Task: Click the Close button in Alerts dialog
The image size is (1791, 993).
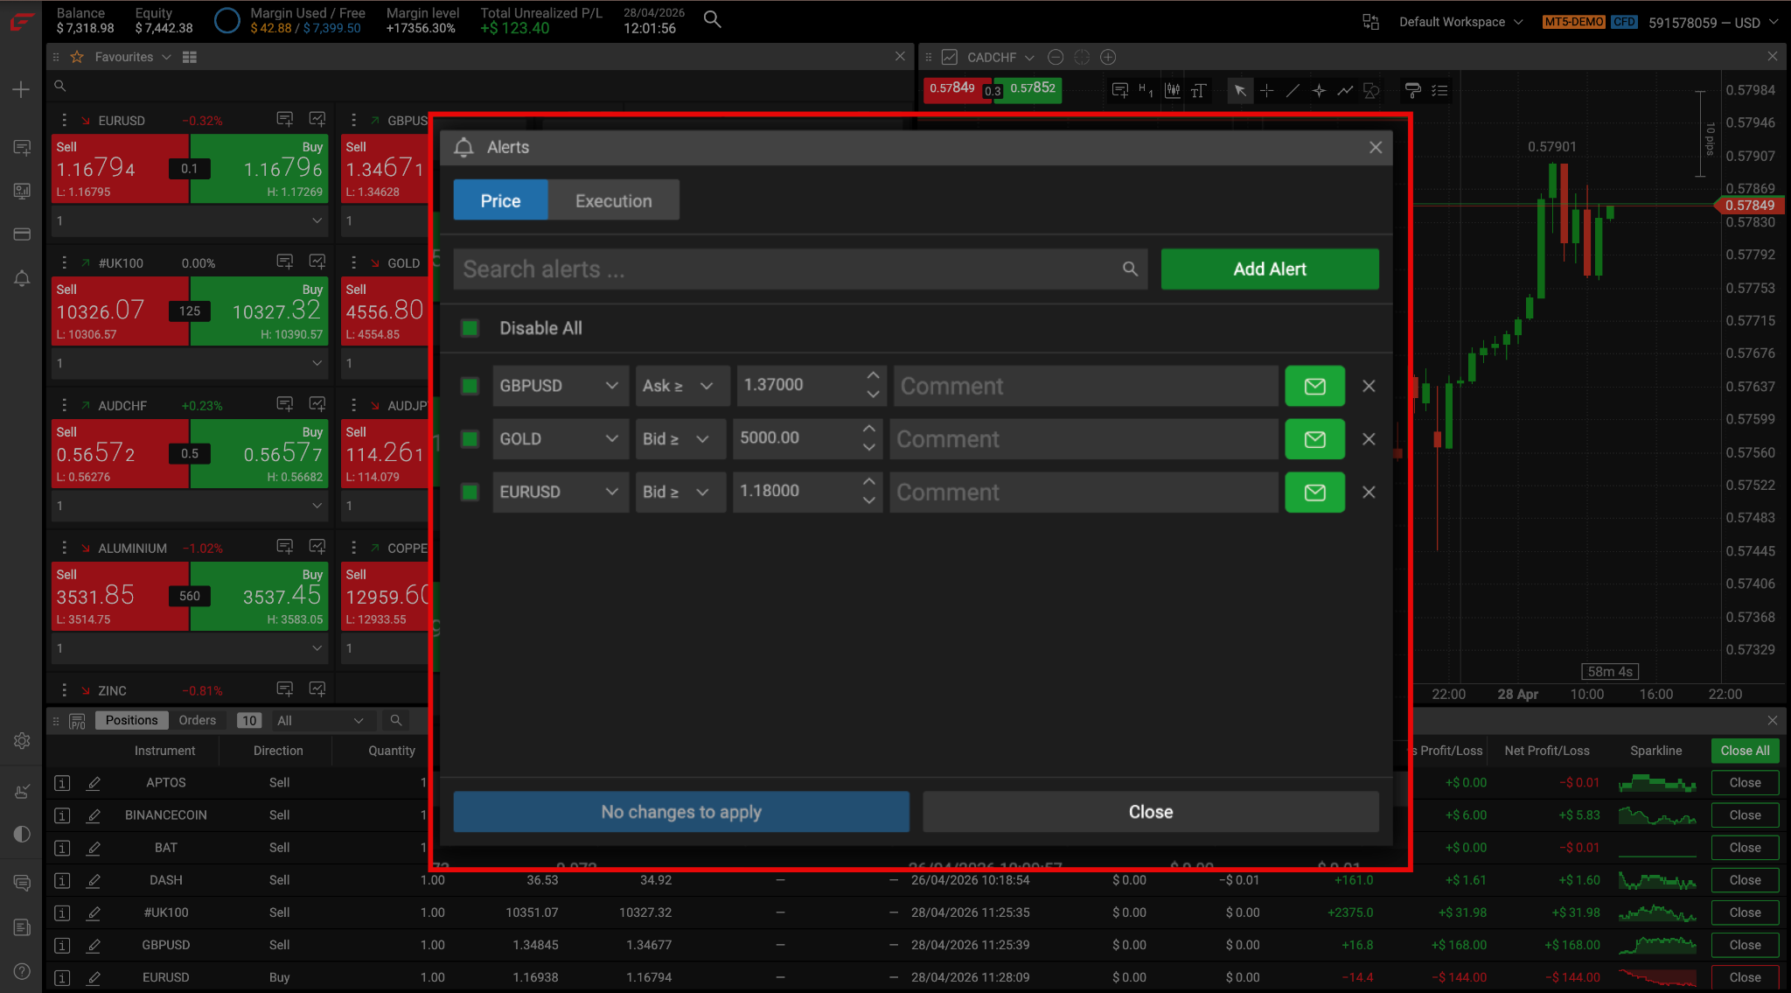Action: point(1151,812)
